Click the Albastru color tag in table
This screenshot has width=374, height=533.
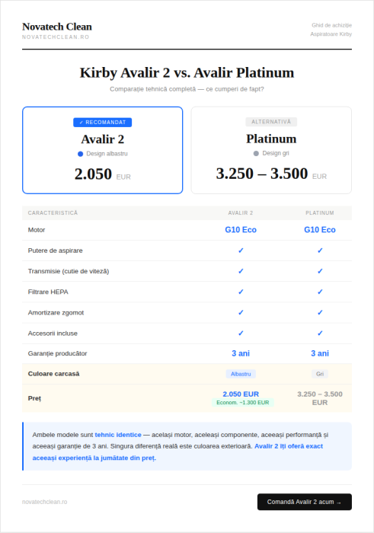(241, 374)
